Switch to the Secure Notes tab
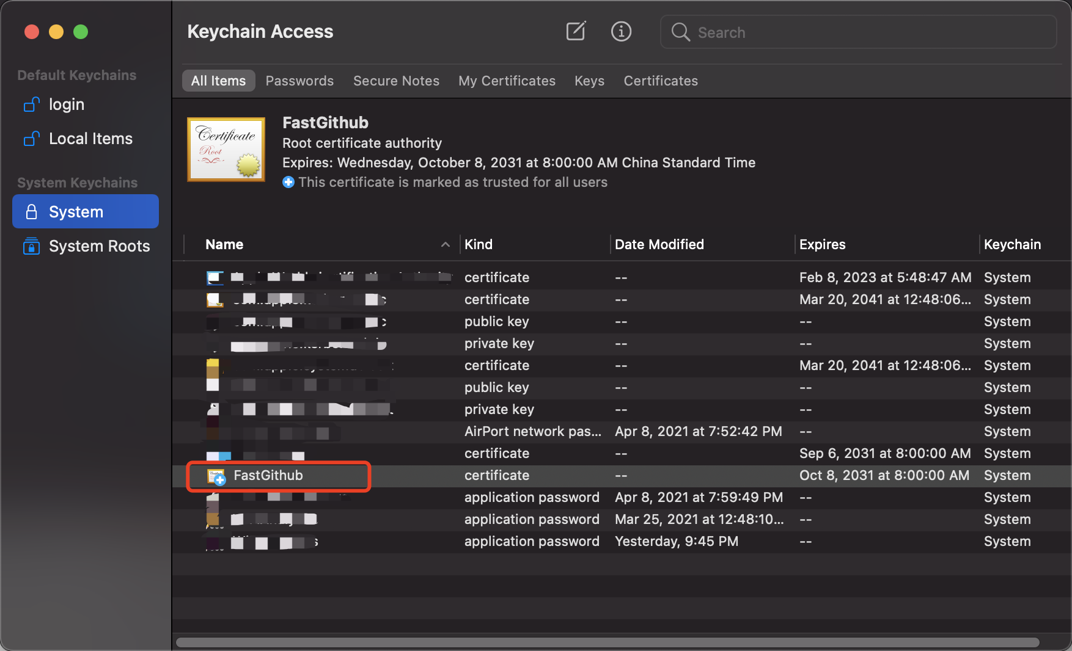This screenshot has height=651, width=1072. point(396,81)
